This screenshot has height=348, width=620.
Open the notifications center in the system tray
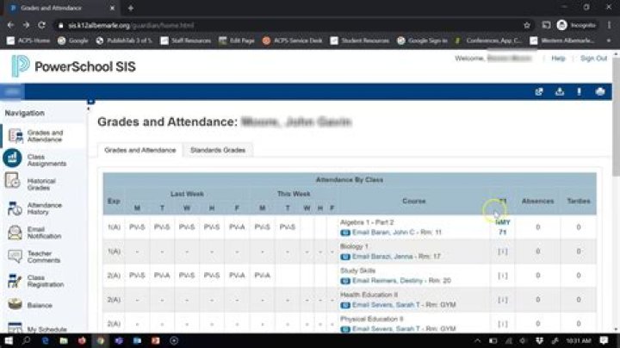[604, 340]
